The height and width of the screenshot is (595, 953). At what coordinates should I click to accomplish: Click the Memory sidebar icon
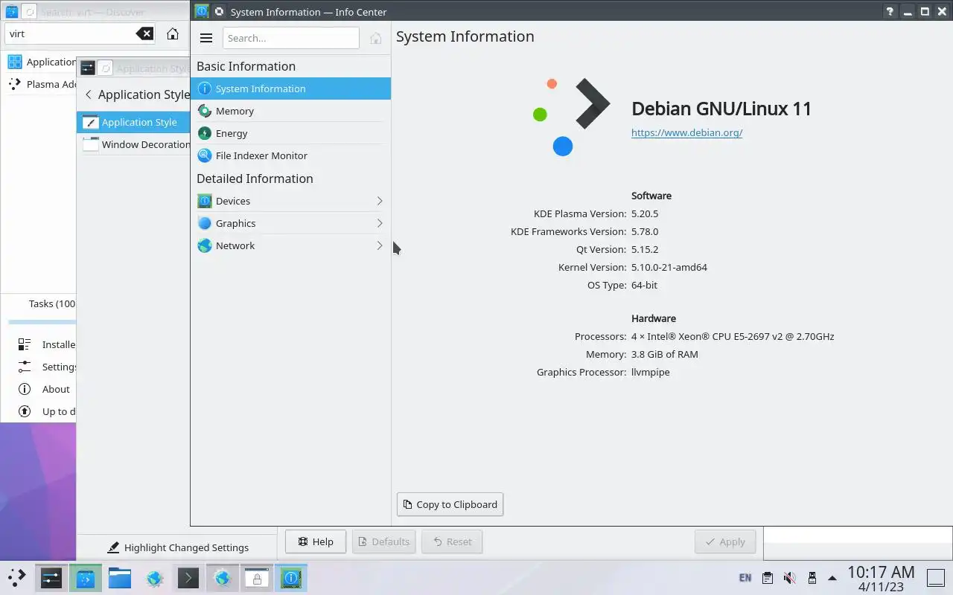tap(204, 111)
